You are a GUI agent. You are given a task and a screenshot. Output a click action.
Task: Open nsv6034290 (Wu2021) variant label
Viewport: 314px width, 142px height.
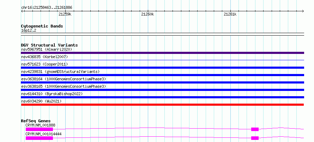pos(41,101)
